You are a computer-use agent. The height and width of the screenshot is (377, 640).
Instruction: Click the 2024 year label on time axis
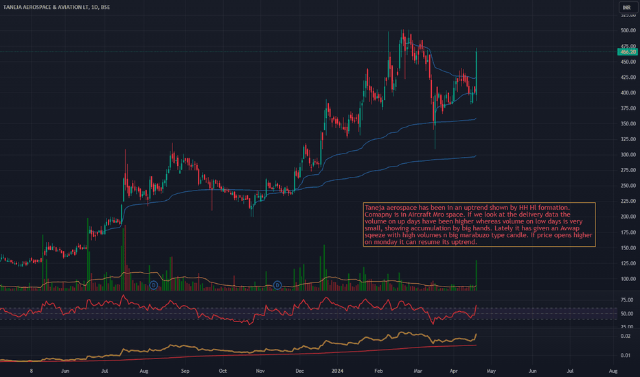[x=338, y=371]
